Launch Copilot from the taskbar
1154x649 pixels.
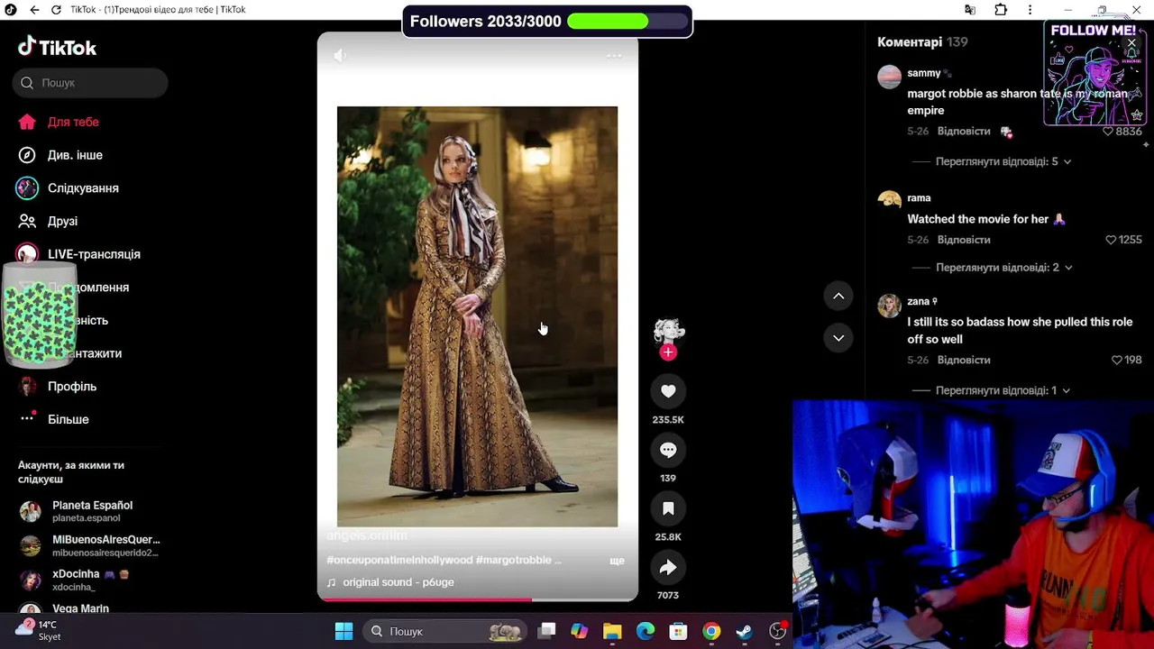579,631
